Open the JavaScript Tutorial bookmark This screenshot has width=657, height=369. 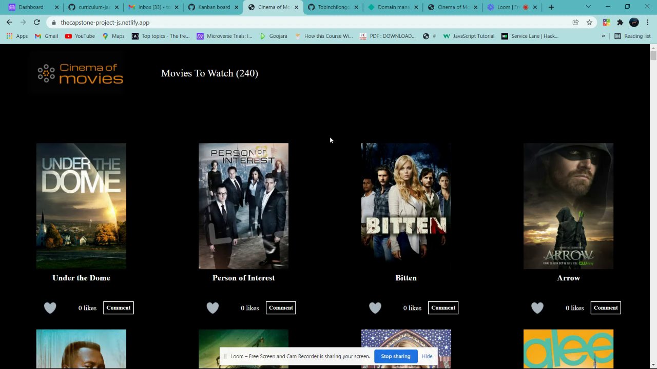point(469,36)
